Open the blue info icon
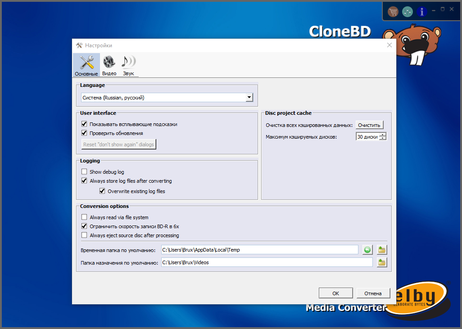Viewport: 462px width, 329px height. 422,12
